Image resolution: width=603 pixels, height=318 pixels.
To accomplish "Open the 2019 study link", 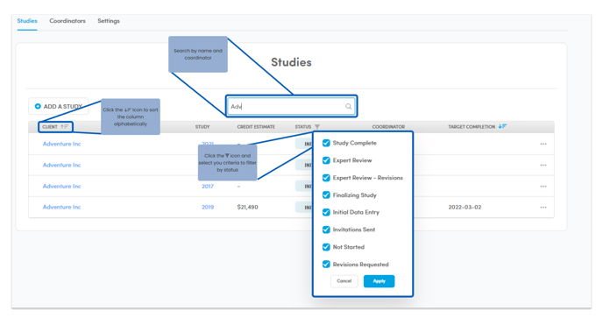I will 208,207.
